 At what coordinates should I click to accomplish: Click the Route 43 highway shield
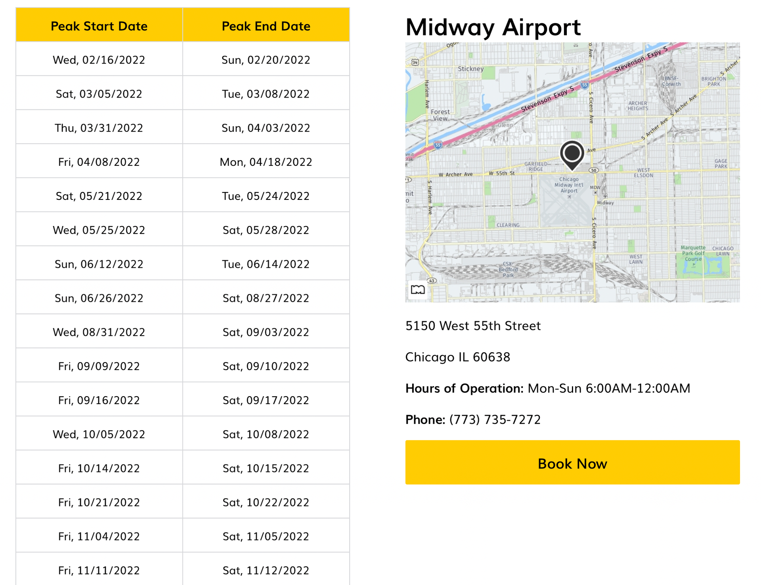tap(432, 281)
